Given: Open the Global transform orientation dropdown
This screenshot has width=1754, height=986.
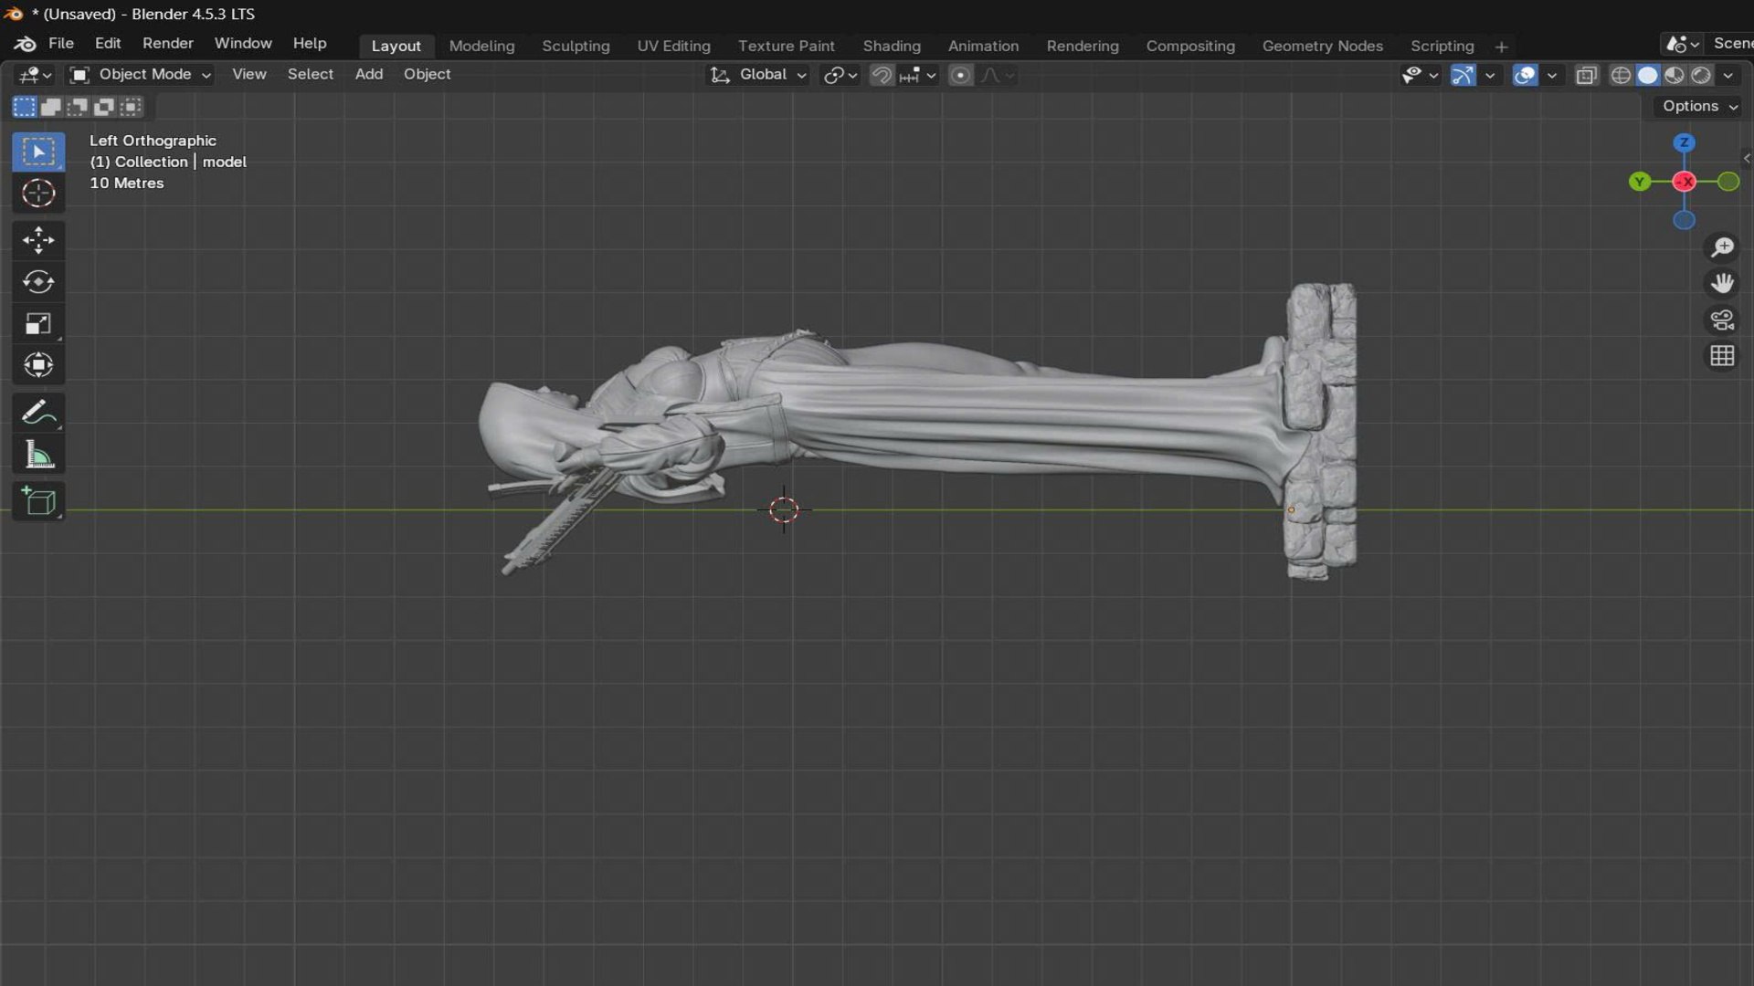Looking at the screenshot, I should pyautogui.click(x=758, y=75).
